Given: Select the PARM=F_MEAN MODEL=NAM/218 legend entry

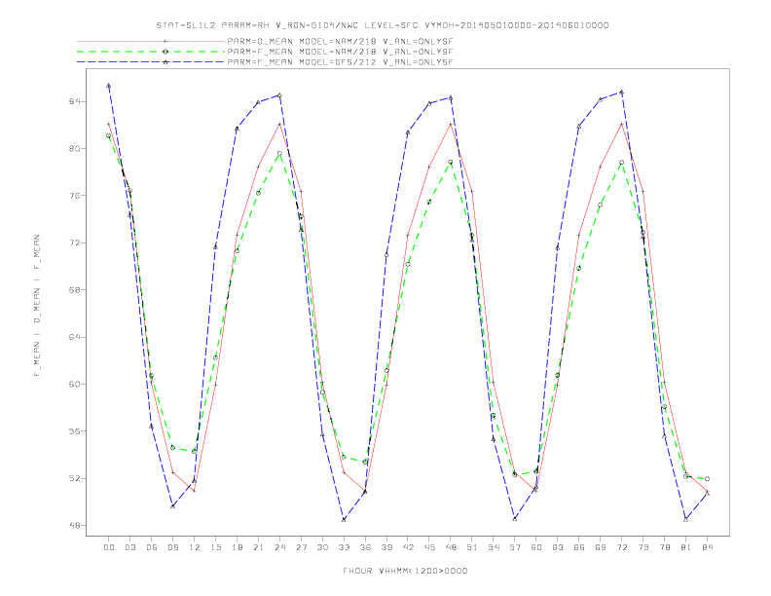Looking at the screenshot, I should (x=340, y=52).
